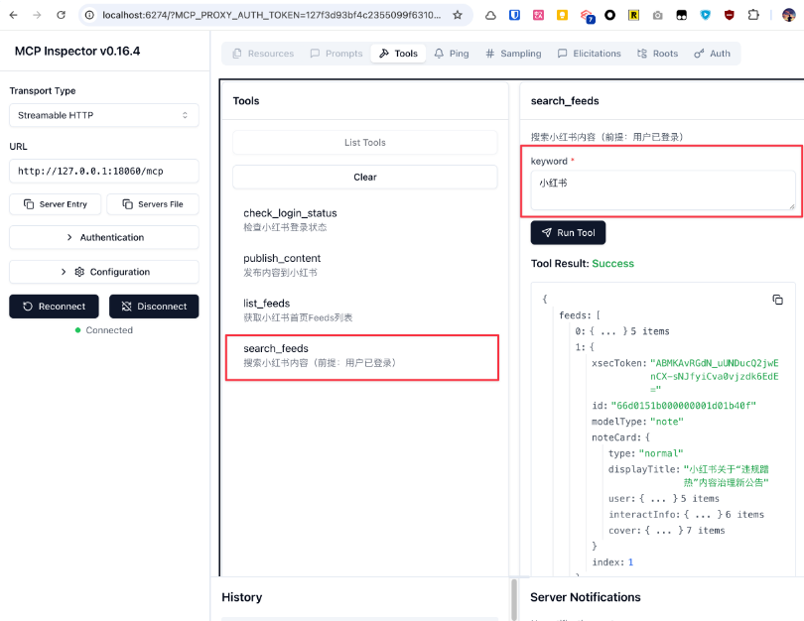Click the Servers File button

click(153, 204)
